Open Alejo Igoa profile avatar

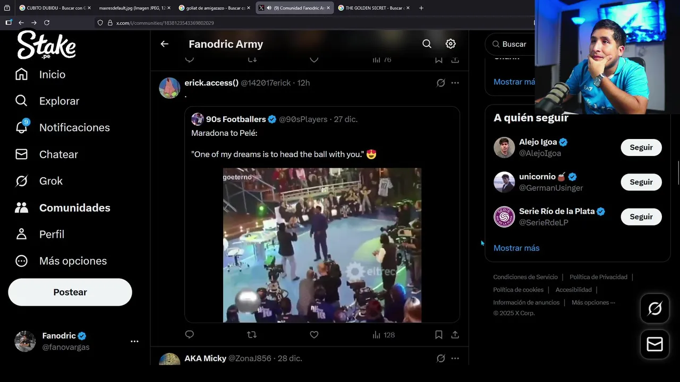point(504,147)
